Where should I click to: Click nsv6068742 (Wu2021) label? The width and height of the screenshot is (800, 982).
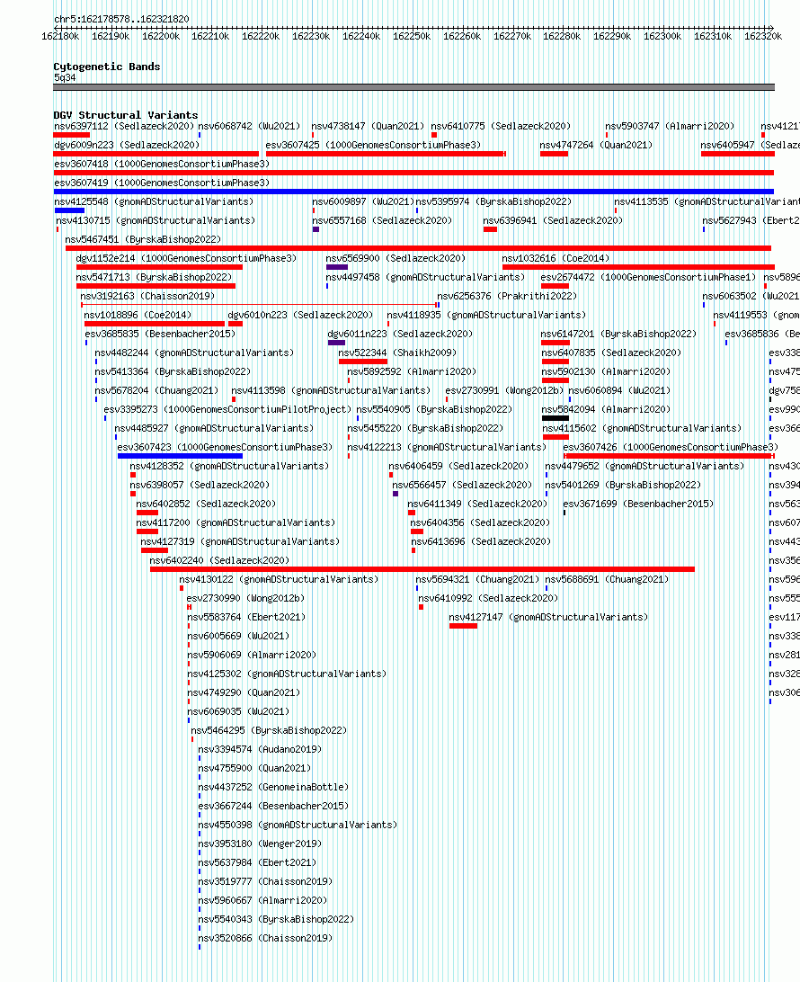(249, 127)
